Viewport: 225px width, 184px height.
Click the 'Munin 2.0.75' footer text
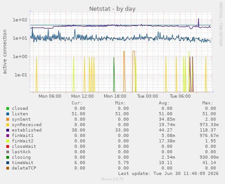112,179
